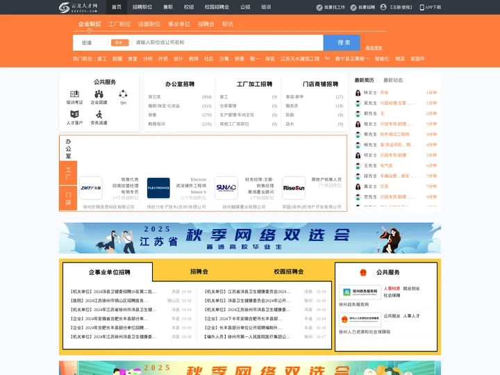This screenshot has width=500, height=375.
Task: Go to 首页 in top navigation
Action: tap(117, 7)
